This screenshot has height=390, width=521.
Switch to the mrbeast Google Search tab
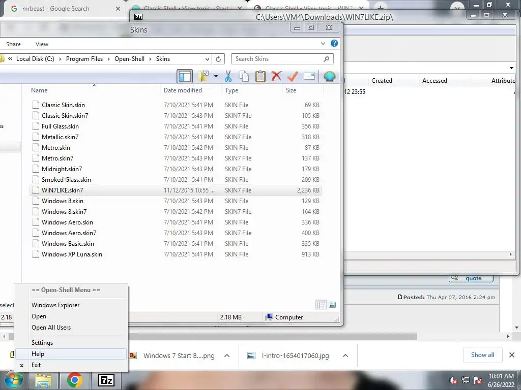[x=63, y=9]
